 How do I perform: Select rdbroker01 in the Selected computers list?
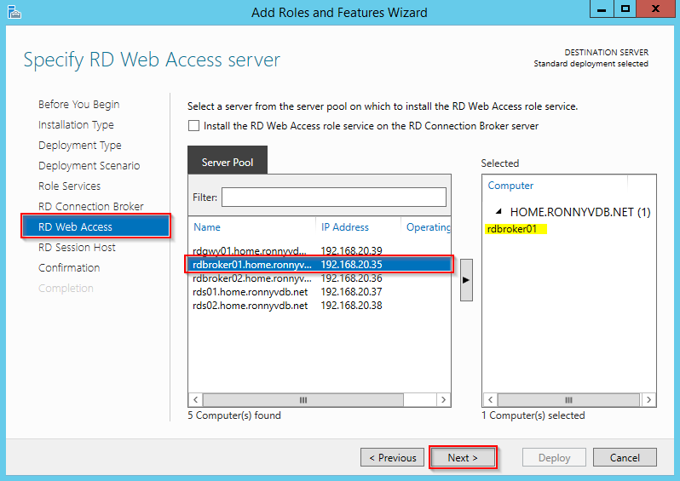[511, 229]
